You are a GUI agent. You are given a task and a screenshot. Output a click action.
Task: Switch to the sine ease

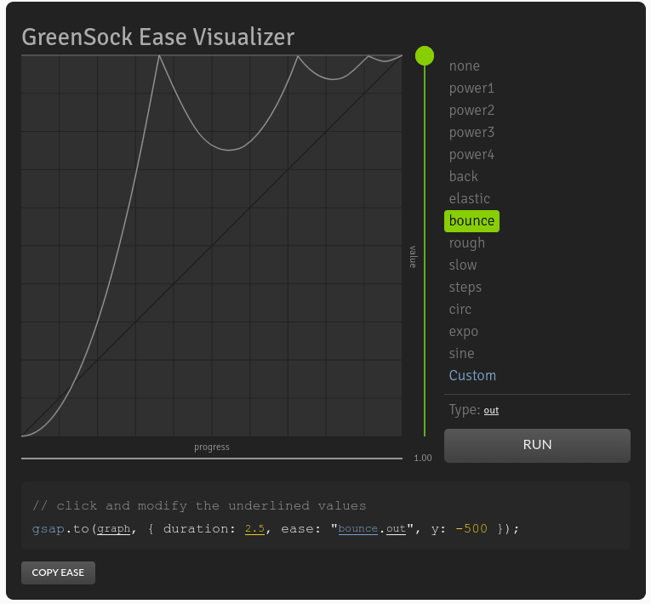click(x=461, y=354)
